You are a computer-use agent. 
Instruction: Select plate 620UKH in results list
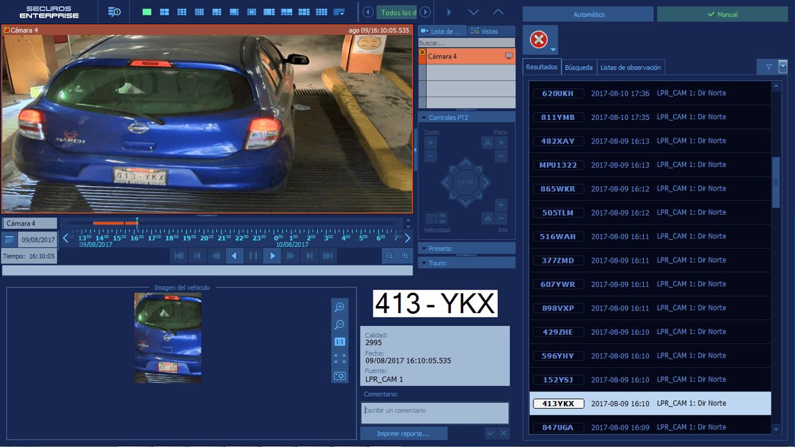650,93
